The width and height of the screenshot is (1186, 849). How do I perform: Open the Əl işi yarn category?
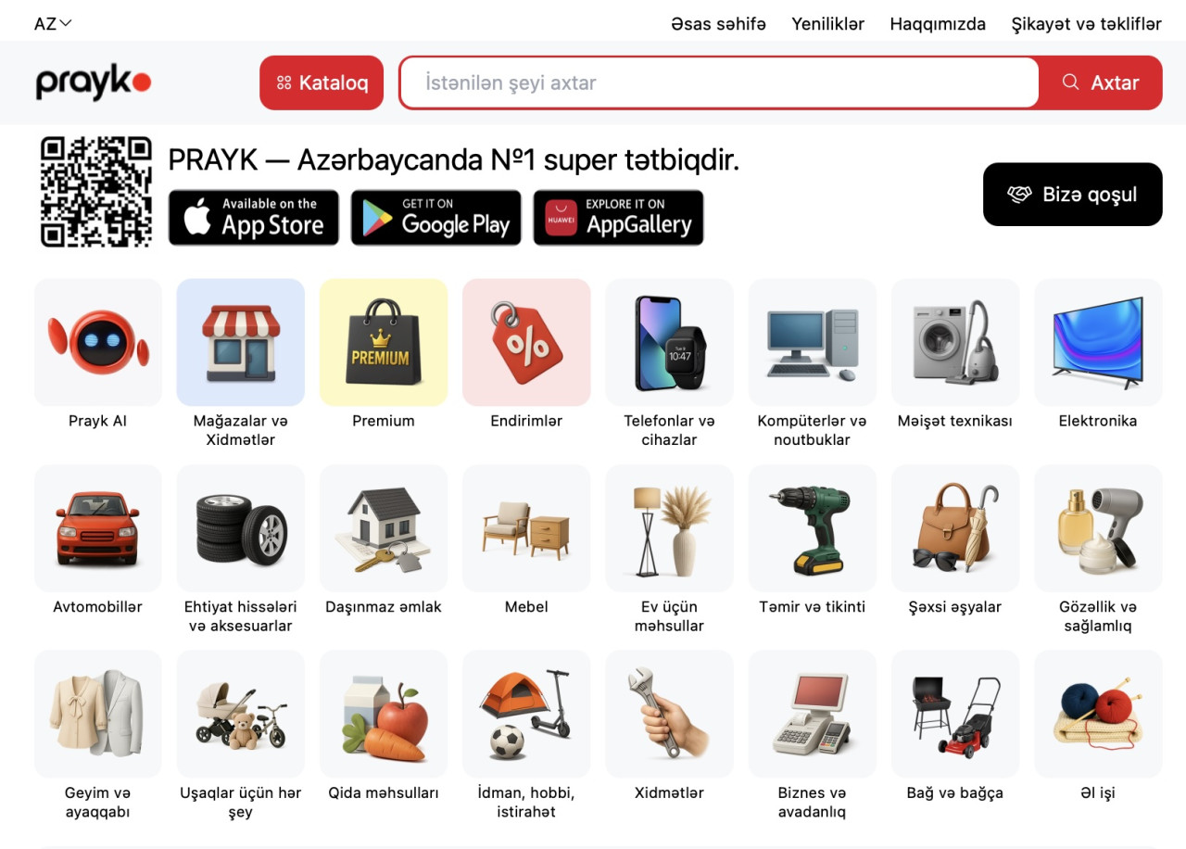pyautogui.click(x=1098, y=714)
